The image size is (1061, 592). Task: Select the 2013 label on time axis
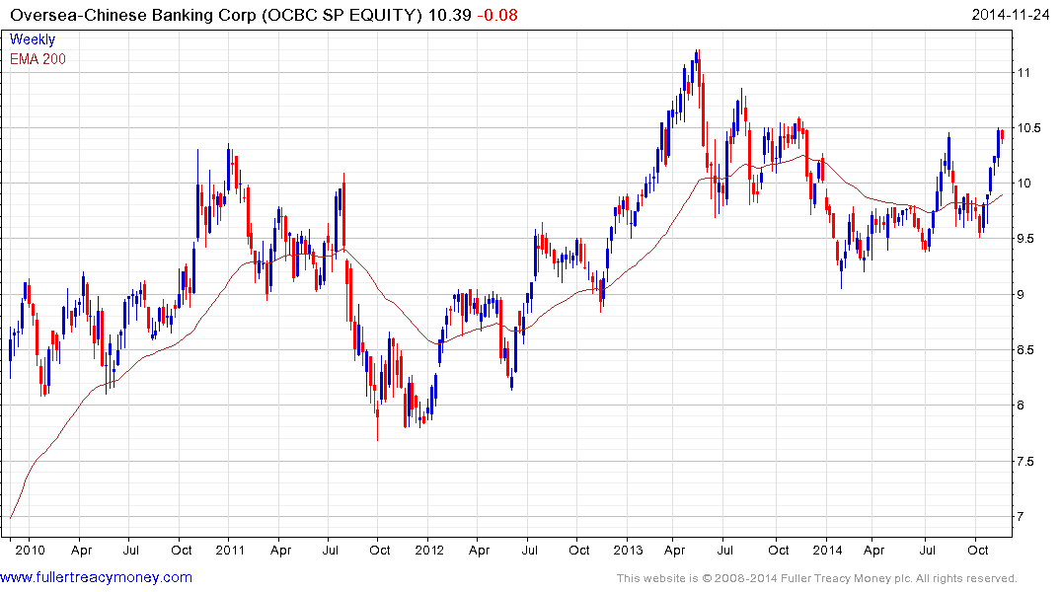tap(628, 550)
